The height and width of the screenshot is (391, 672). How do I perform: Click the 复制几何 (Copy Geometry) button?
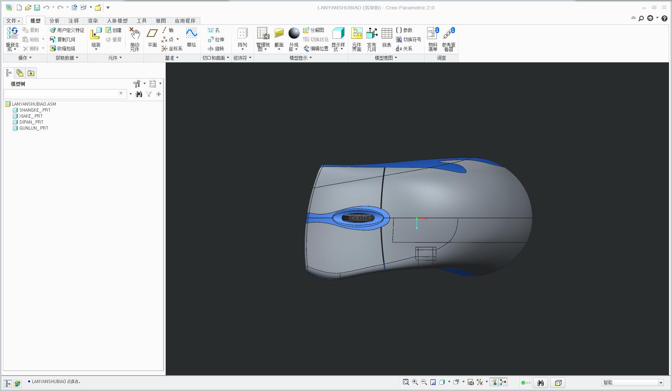pos(63,39)
